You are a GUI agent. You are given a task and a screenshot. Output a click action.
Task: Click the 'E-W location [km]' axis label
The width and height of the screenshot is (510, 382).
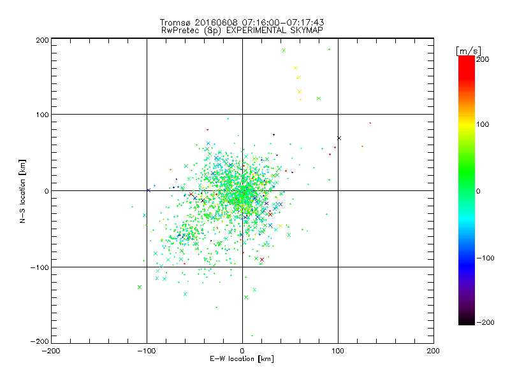point(242,359)
